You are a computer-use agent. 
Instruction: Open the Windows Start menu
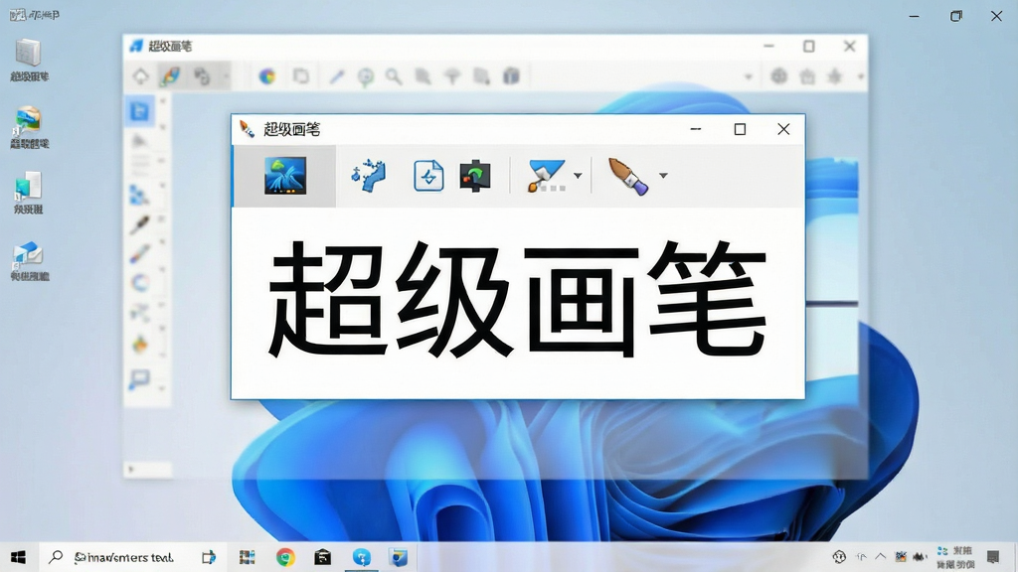(x=18, y=557)
